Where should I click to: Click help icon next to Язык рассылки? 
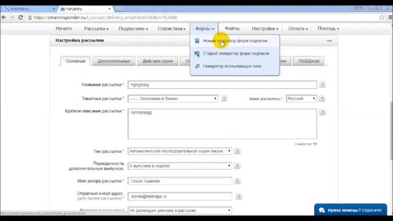[322, 99]
